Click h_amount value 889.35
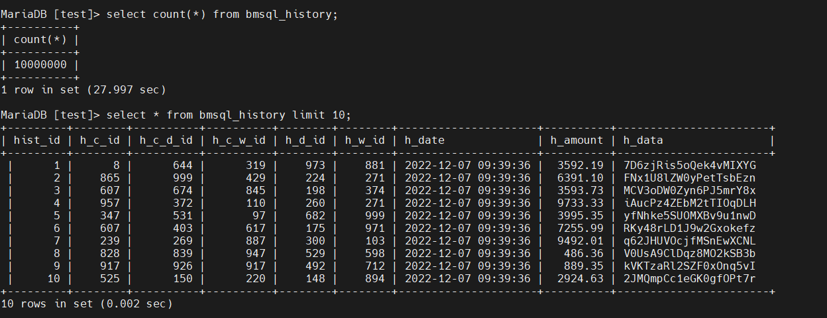827x318 pixels. pos(584,266)
